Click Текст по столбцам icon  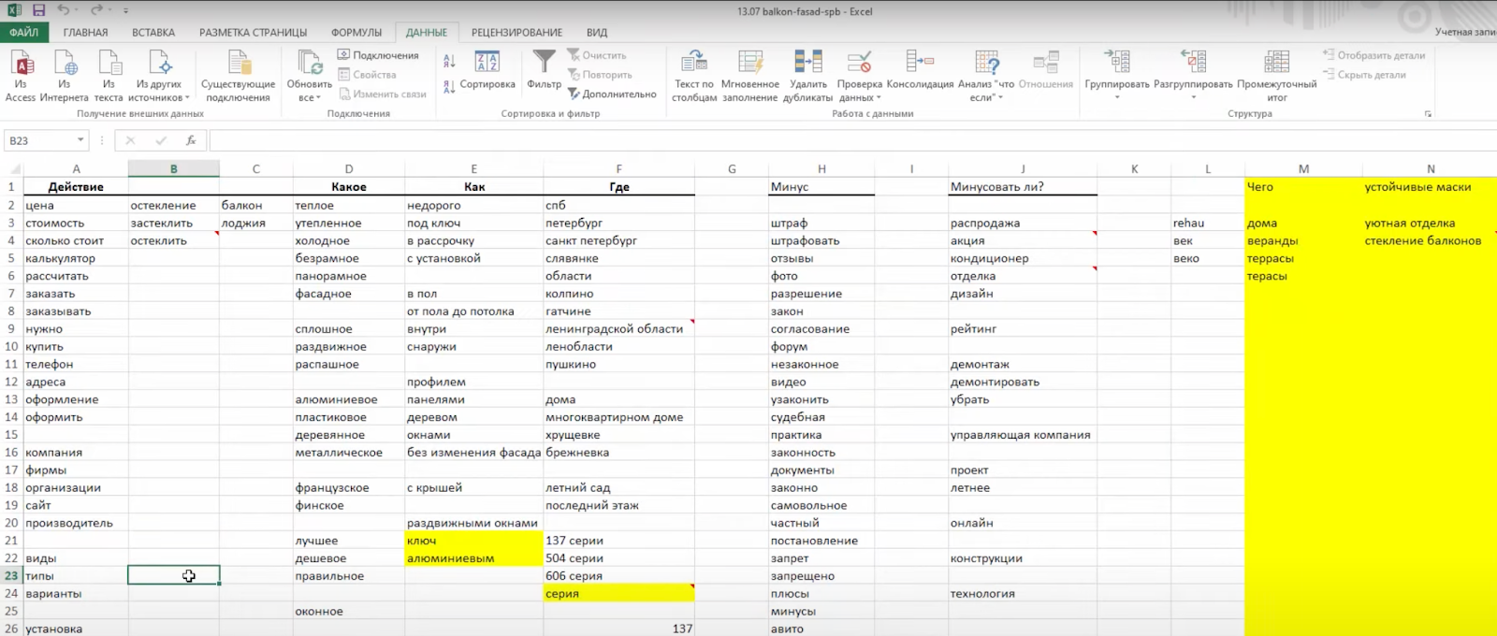[694, 63]
